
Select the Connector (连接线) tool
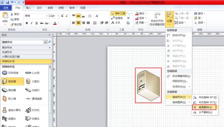click(117, 18)
